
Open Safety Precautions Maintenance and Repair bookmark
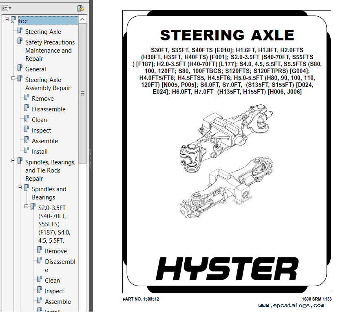click(x=50, y=51)
